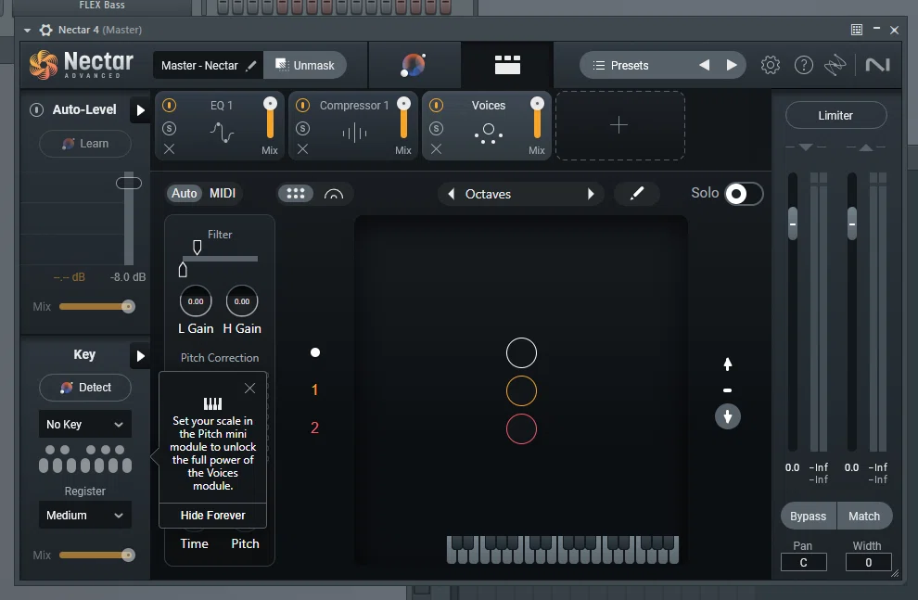Screen dimensions: 918x600
Task: Select the Voices module icon
Action: pos(489,134)
